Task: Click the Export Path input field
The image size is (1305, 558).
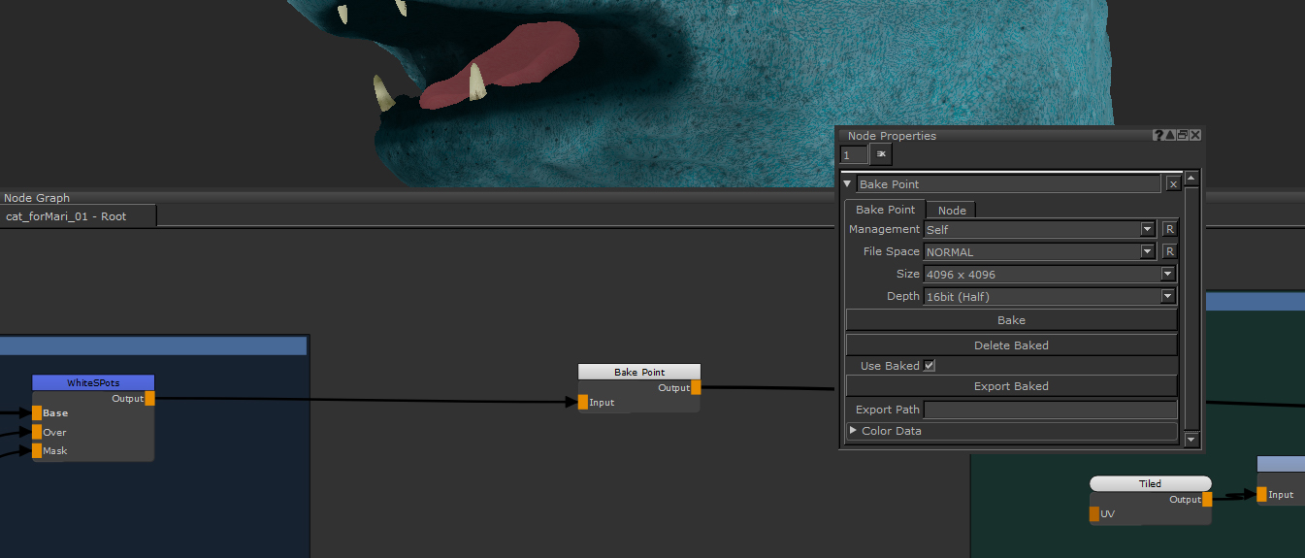Action: [x=1050, y=410]
